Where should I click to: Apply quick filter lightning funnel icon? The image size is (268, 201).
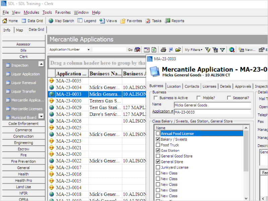tap(208, 50)
